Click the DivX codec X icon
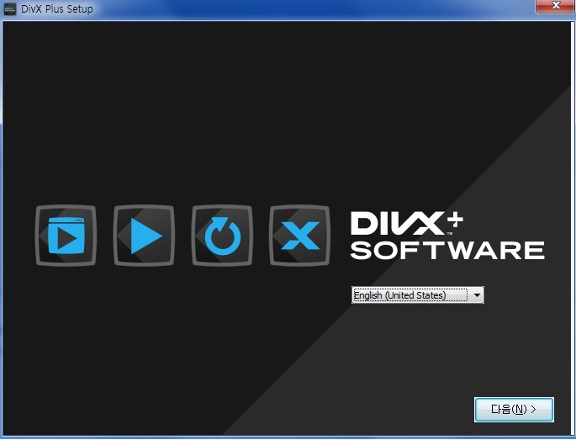 pyautogui.click(x=299, y=236)
